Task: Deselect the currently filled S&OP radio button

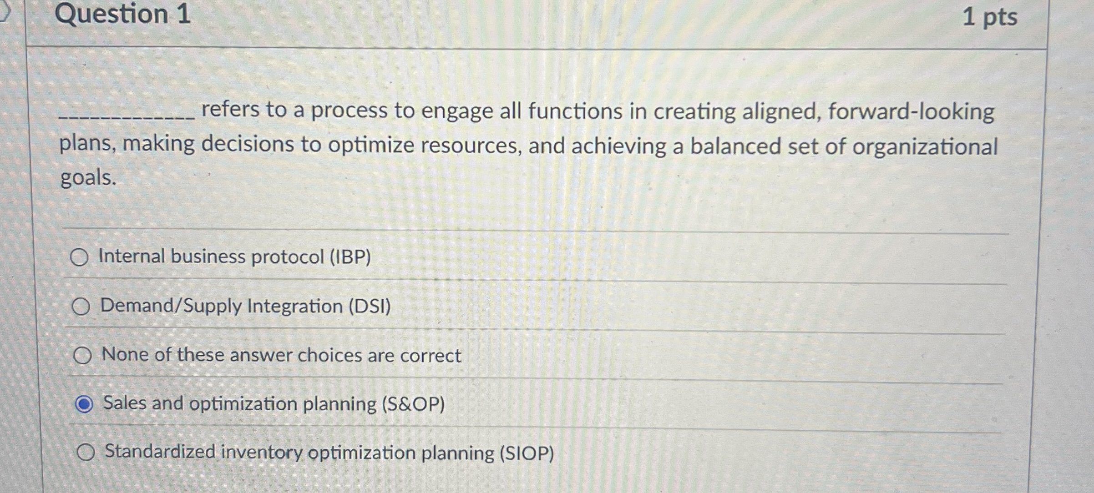Action: [x=84, y=403]
